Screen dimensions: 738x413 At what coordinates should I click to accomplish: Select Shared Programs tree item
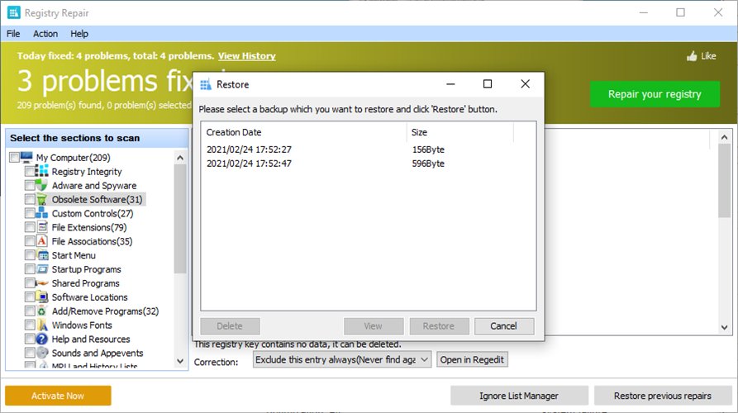[x=85, y=283]
